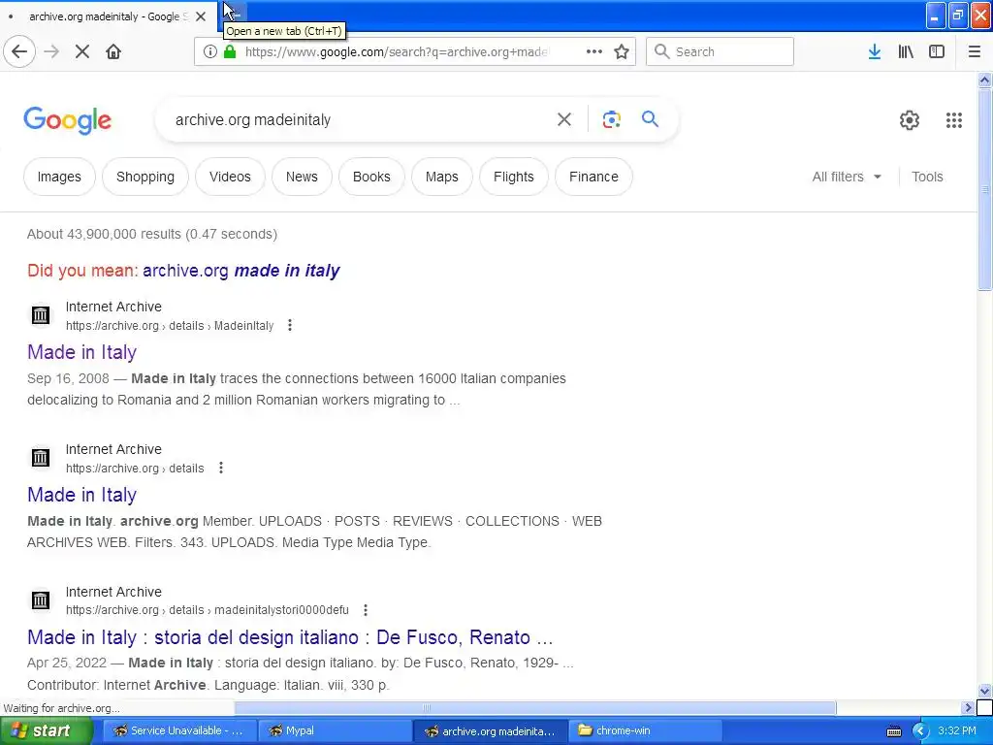Image resolution: width=993 pixels, height=745 pixels.
Task: Switch to Images results filter
Action: [x=59, y=177]
